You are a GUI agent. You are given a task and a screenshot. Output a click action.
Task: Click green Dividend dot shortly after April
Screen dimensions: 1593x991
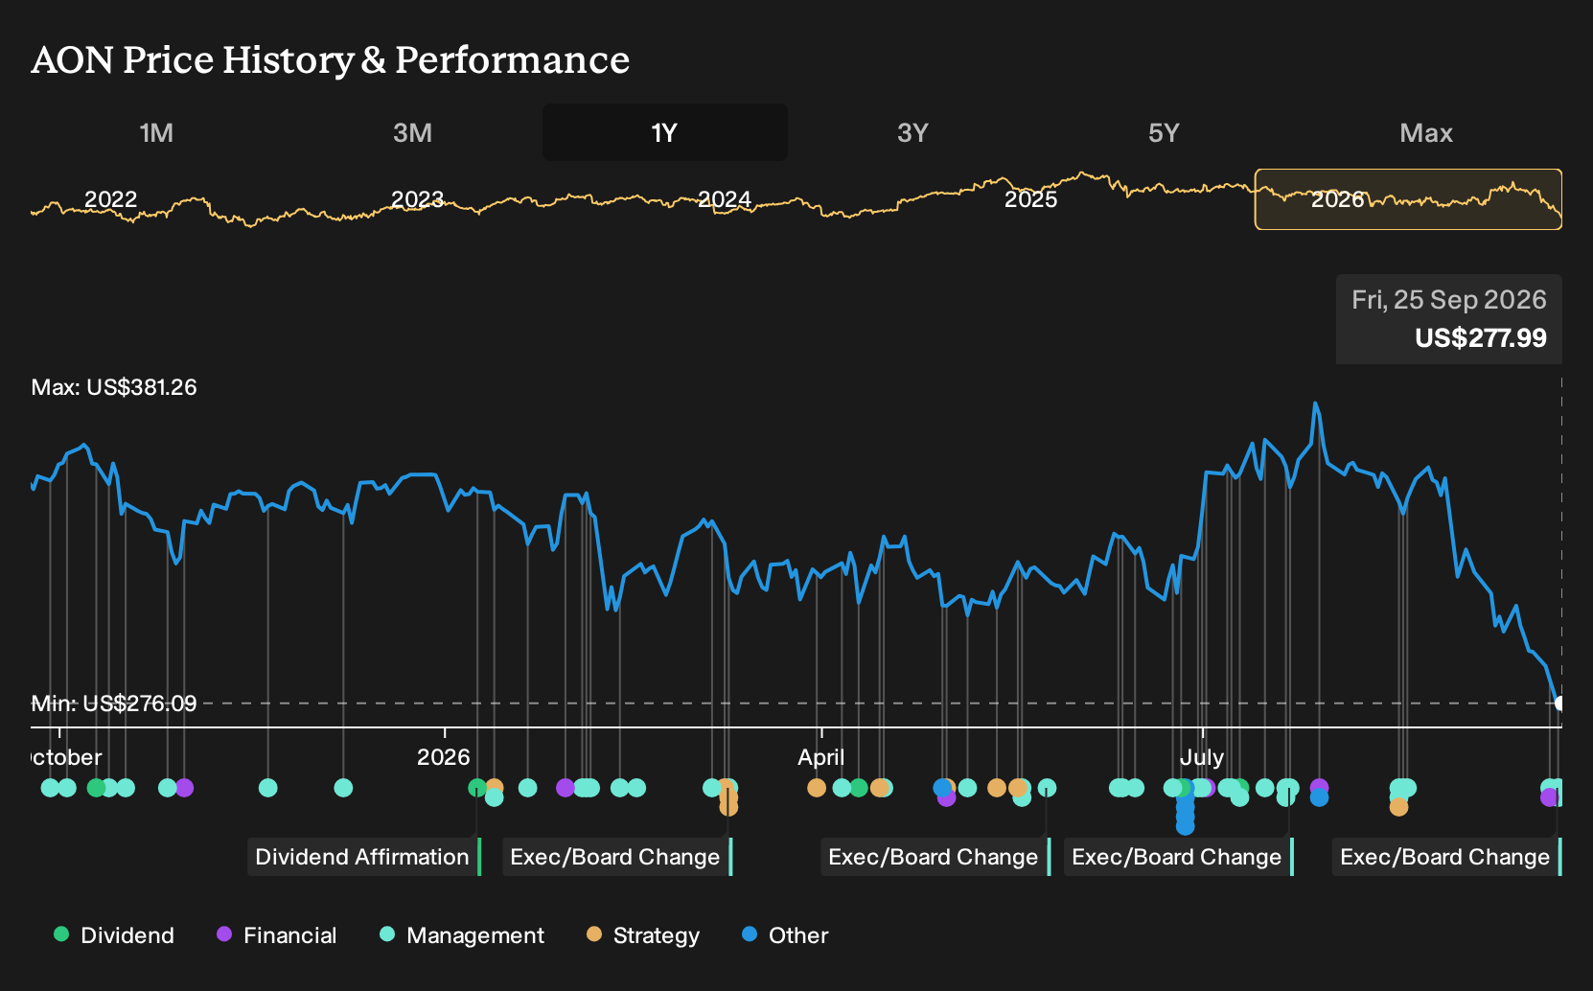pyautogui.click(x=858, y=788)
